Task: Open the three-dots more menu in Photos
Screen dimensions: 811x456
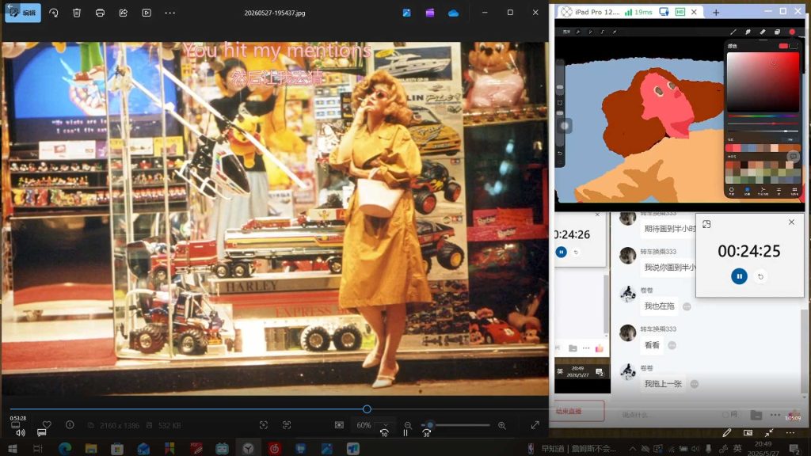Action: click(x=169, y=13)
